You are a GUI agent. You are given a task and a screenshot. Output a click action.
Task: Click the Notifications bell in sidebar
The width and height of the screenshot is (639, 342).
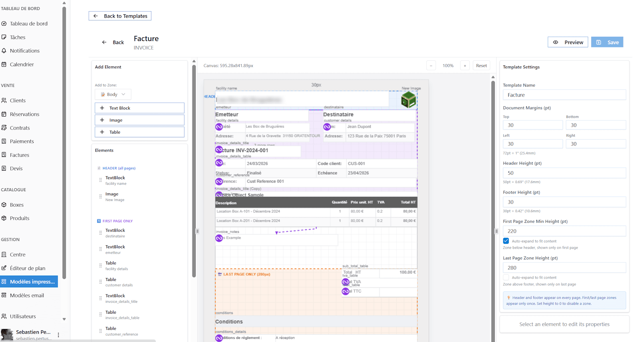tap(24, 51)
